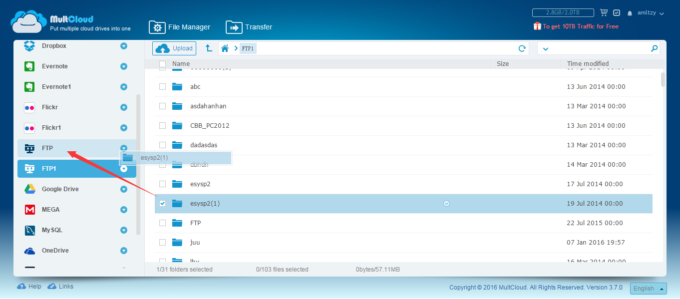
Task: Click the 2.8GB/2.0TB traffic usage bar
Action: [563, 13]
